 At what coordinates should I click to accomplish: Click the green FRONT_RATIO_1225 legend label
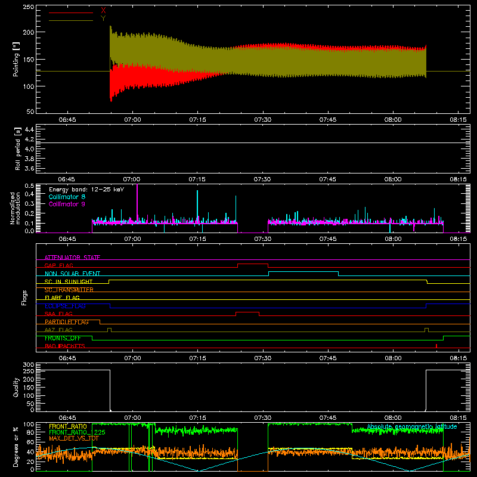(x=77, y=432)
